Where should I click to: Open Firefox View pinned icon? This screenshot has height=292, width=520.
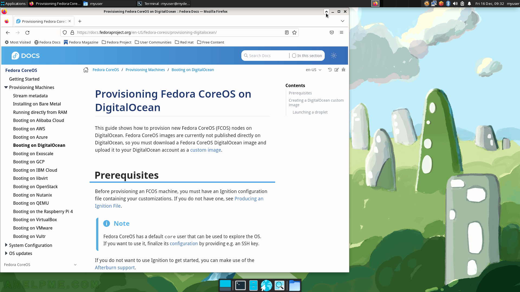coord(7,21)
